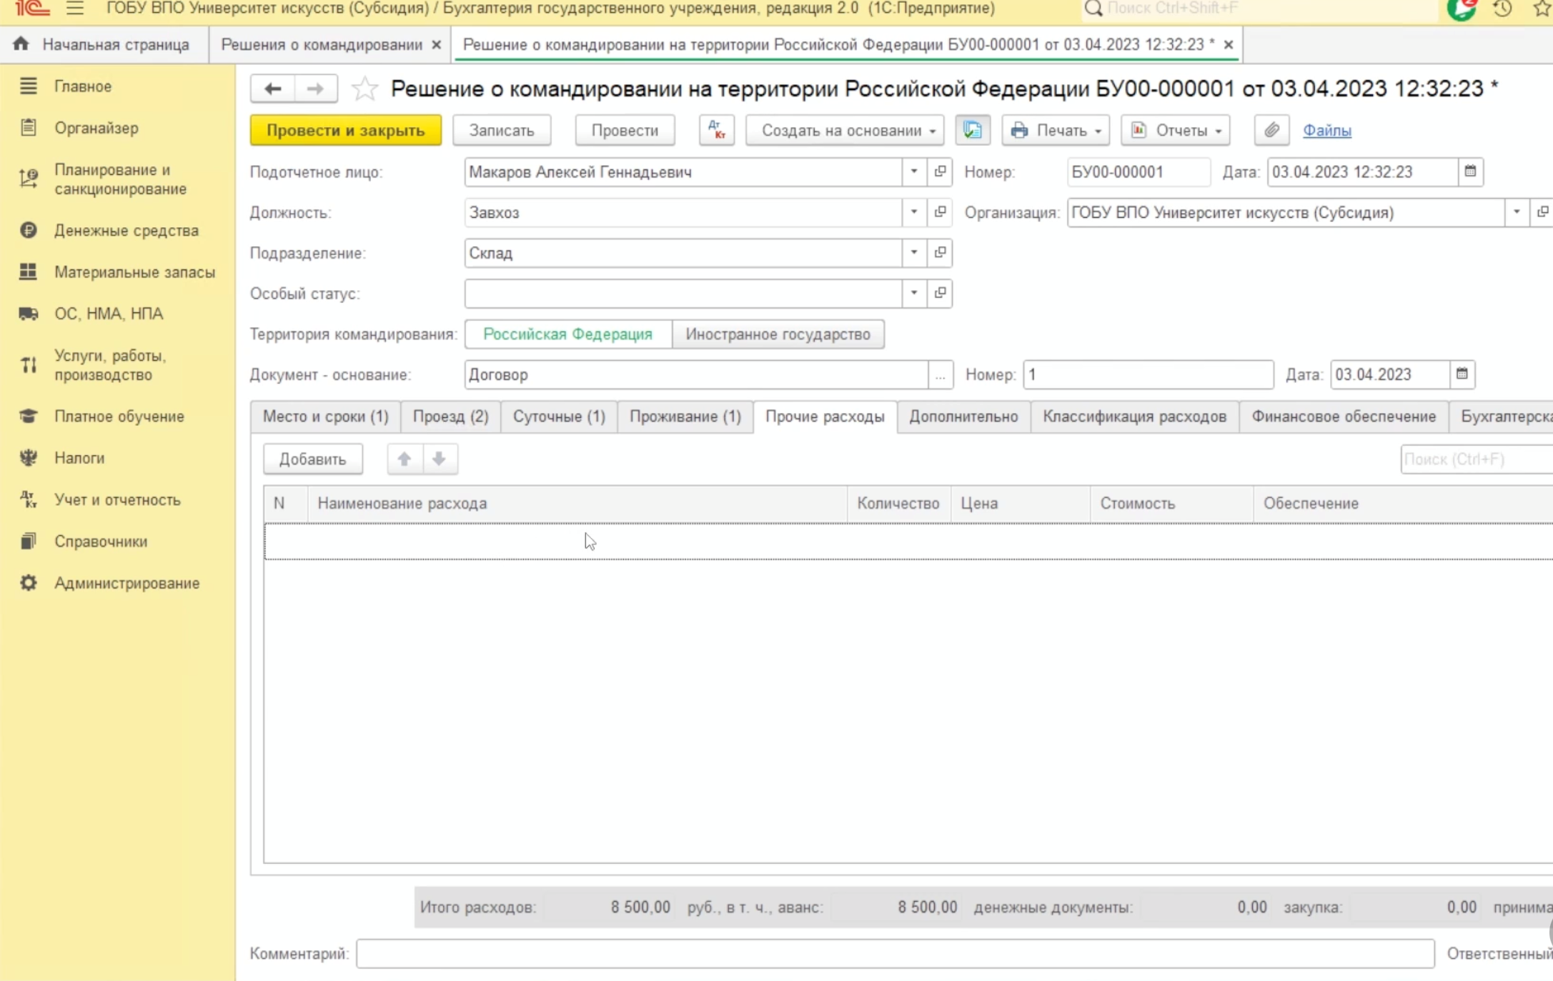Viewport: 1553px width, 981px height.
Task: Click into the Комментарий input field
Action: [x=894, y=953]
